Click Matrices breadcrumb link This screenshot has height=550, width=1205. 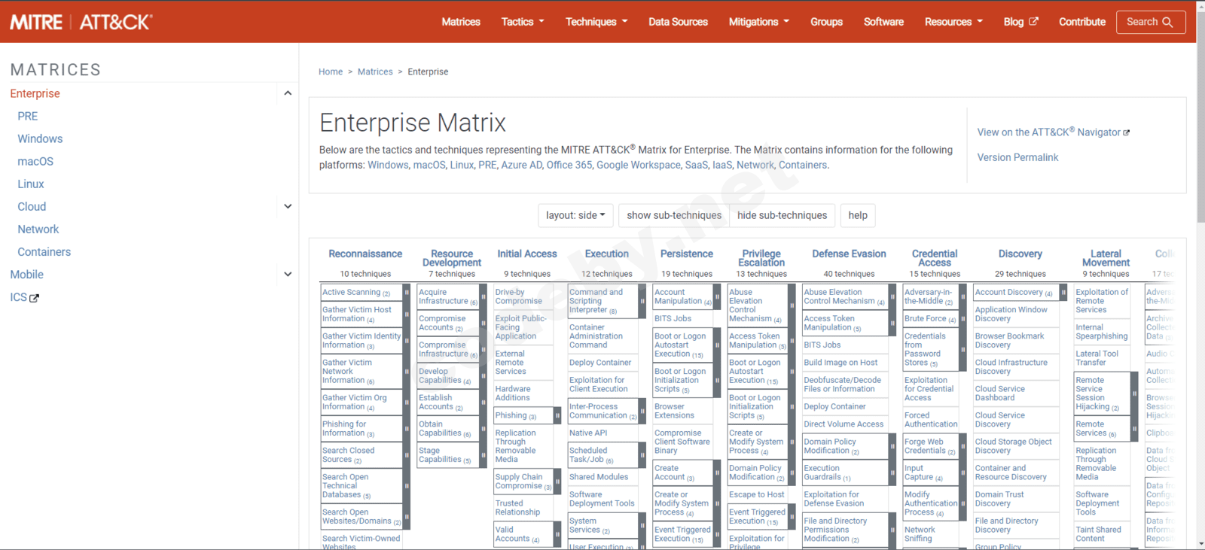coord(375,72)
